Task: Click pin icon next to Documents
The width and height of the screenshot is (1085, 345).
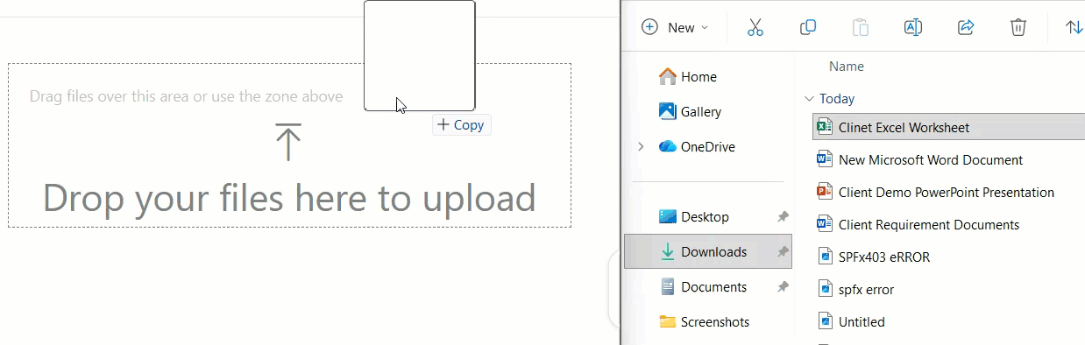Action: click(783, 287)
